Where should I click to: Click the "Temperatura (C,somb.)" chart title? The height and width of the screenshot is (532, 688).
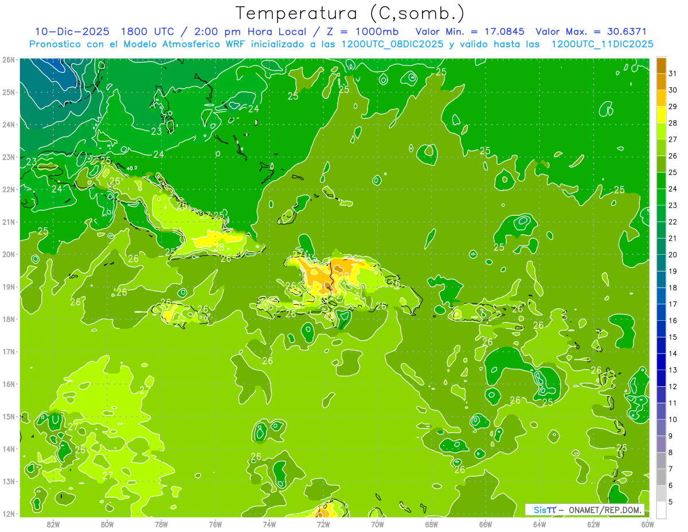click(x=350, y=13)
